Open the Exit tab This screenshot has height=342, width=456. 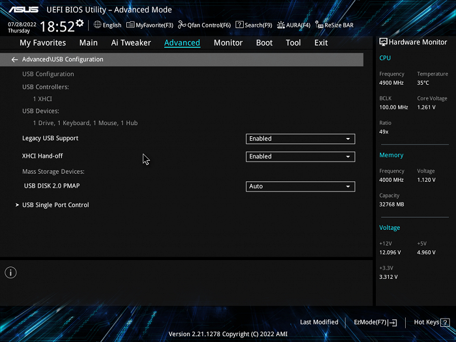321,43
